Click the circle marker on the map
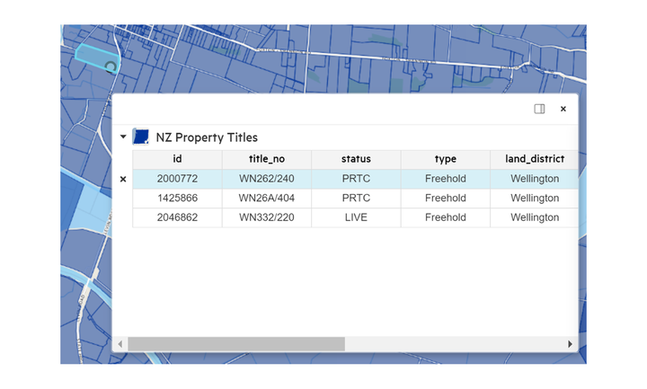 tap(111, 66)
